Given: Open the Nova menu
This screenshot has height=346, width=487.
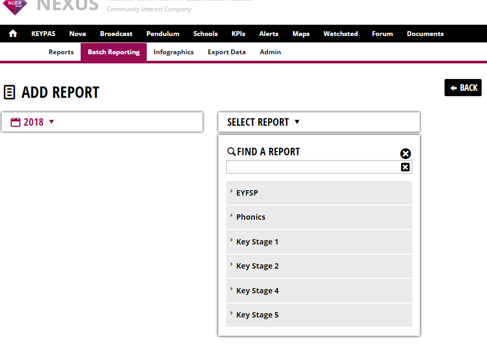Looking at the screenshot, I should click(x=77, y=33).
